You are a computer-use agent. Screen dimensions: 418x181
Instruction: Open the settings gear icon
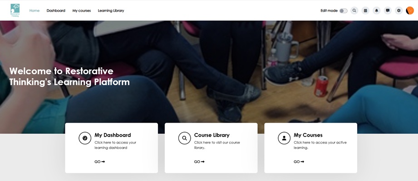(x=399, y=10)
